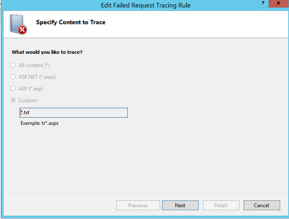Click the 'All content (*)' label text
This screenshot has width=289, height=219.
[x=34, y=65]
